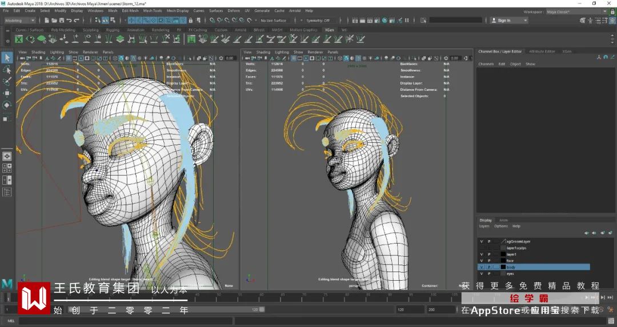Click the body layer color swatch
Screen dimensions: 617x327
tap(503, 267)
